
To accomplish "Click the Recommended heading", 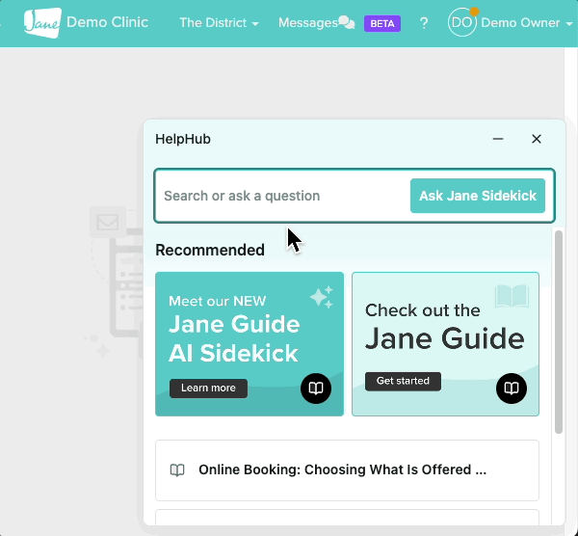I will click(x=210, y=250).
